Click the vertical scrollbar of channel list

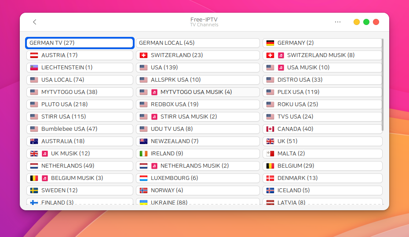pos(383,83)
